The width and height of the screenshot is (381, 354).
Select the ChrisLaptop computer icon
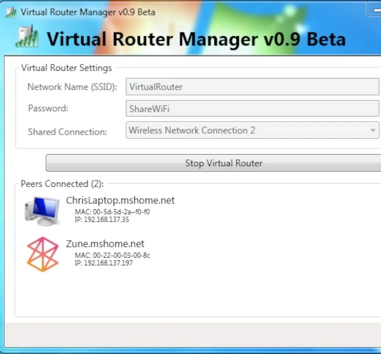[x=42, y=211]
